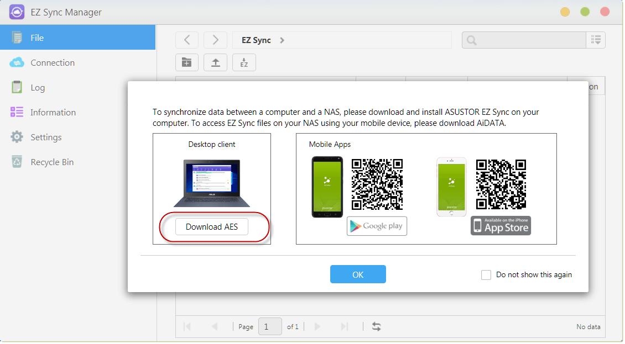This screenshot has height=344, width=625.
Task: Click the No data status text
Action: point(588,327)
